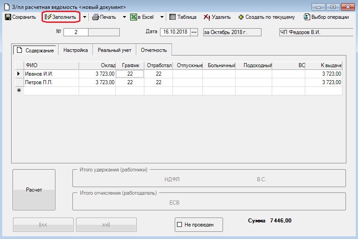This screenshot has height=239, width=358.
Task: Open the date picker ellipsis button
Action: click(194, 32)
